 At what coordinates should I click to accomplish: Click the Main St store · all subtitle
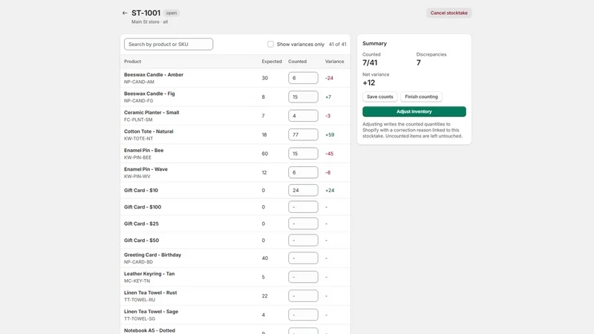pos(150,22)
